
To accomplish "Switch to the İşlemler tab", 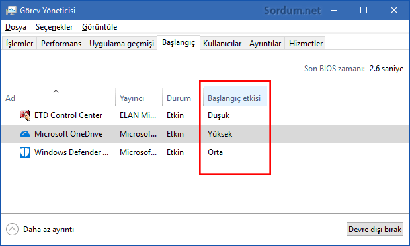I will pos(19,44).
